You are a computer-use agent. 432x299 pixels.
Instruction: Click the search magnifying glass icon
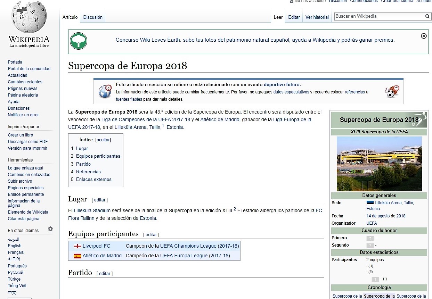click(x=427, y=16)
